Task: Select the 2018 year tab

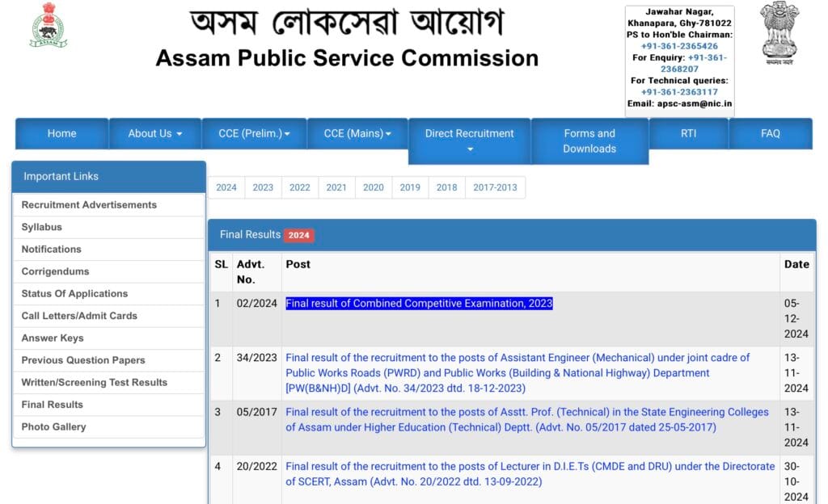Action: [446, 187]
